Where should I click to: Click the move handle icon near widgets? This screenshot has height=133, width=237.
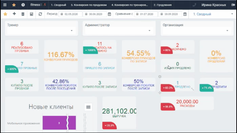(160, 93)
